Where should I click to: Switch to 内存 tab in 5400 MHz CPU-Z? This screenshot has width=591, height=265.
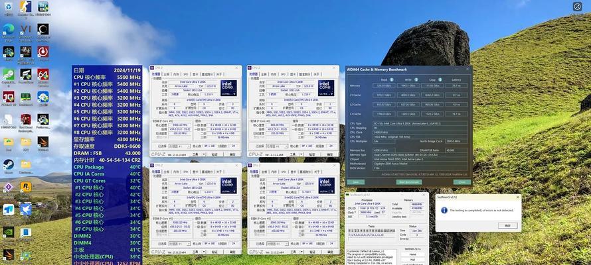coord(176,74)
